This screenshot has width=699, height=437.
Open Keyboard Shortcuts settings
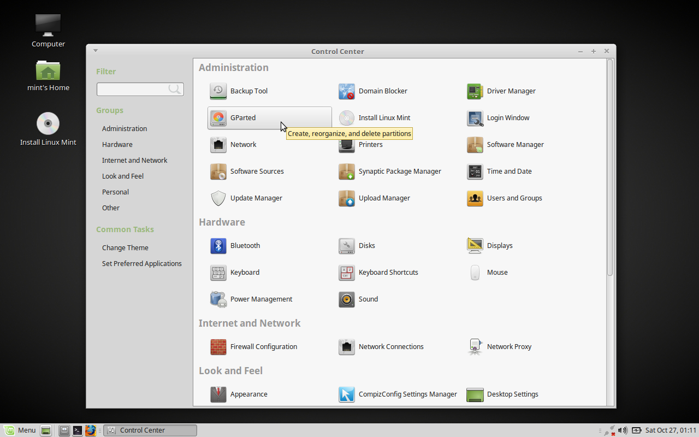[x=347, y=273]
